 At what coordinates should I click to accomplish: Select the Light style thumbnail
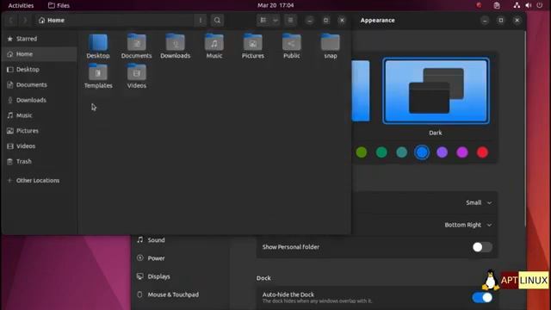point(361,91)
